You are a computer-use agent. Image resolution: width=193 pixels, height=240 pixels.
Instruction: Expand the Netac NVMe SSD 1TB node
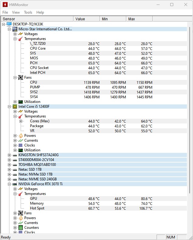tap(9, 175)
